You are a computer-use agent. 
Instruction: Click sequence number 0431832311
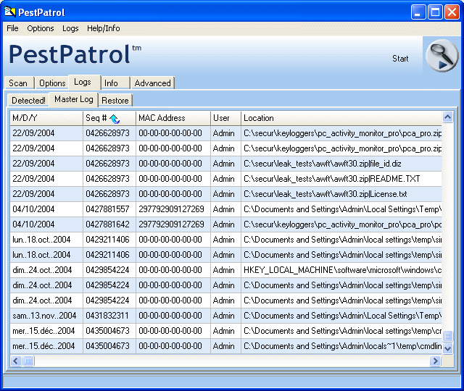(107, 316)
